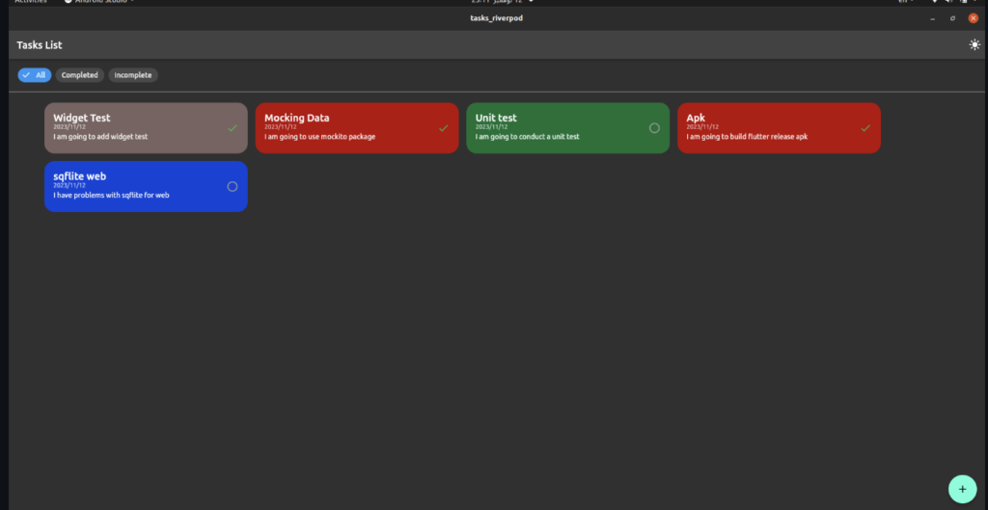This screenshot has height=510, width=988.
Task: Click 'I have problems with sqflite for web'
Action: coord(111,195)
